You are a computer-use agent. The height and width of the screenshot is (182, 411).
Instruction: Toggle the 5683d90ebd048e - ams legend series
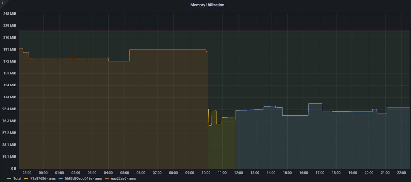tap(83, 178)
